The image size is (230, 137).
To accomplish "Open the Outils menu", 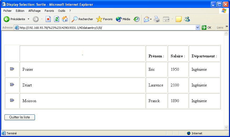I will pyautogui.click(x=62, y=11).
